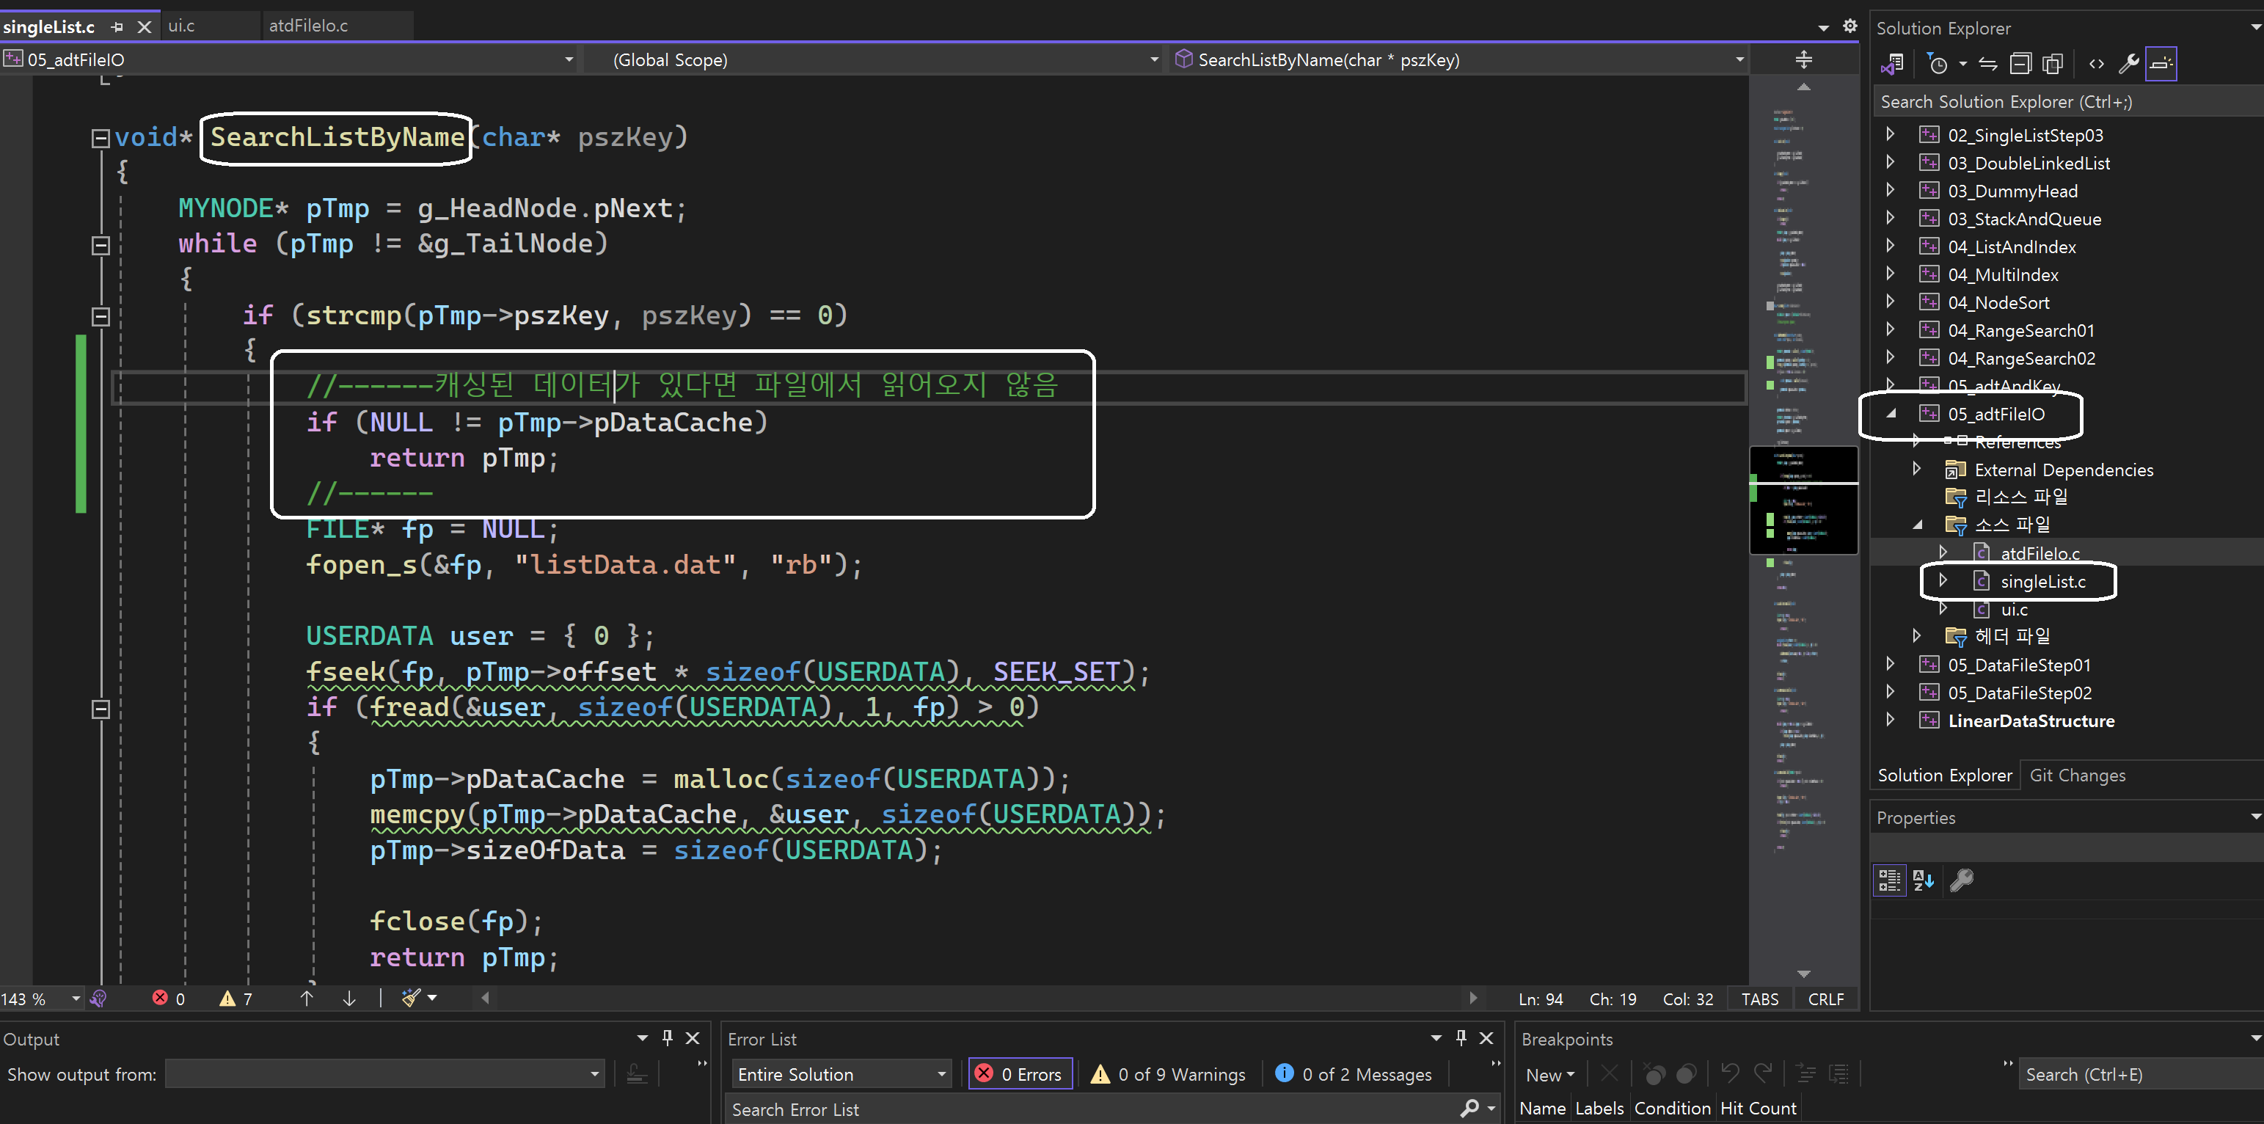
Task: Select the LinearDataStructure project
Action: (2031, 720)
